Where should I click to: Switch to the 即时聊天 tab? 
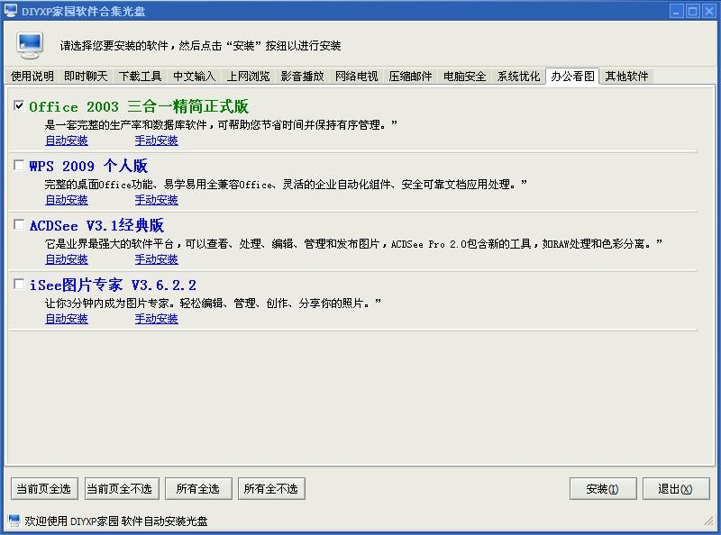click(x=86, y=76)
